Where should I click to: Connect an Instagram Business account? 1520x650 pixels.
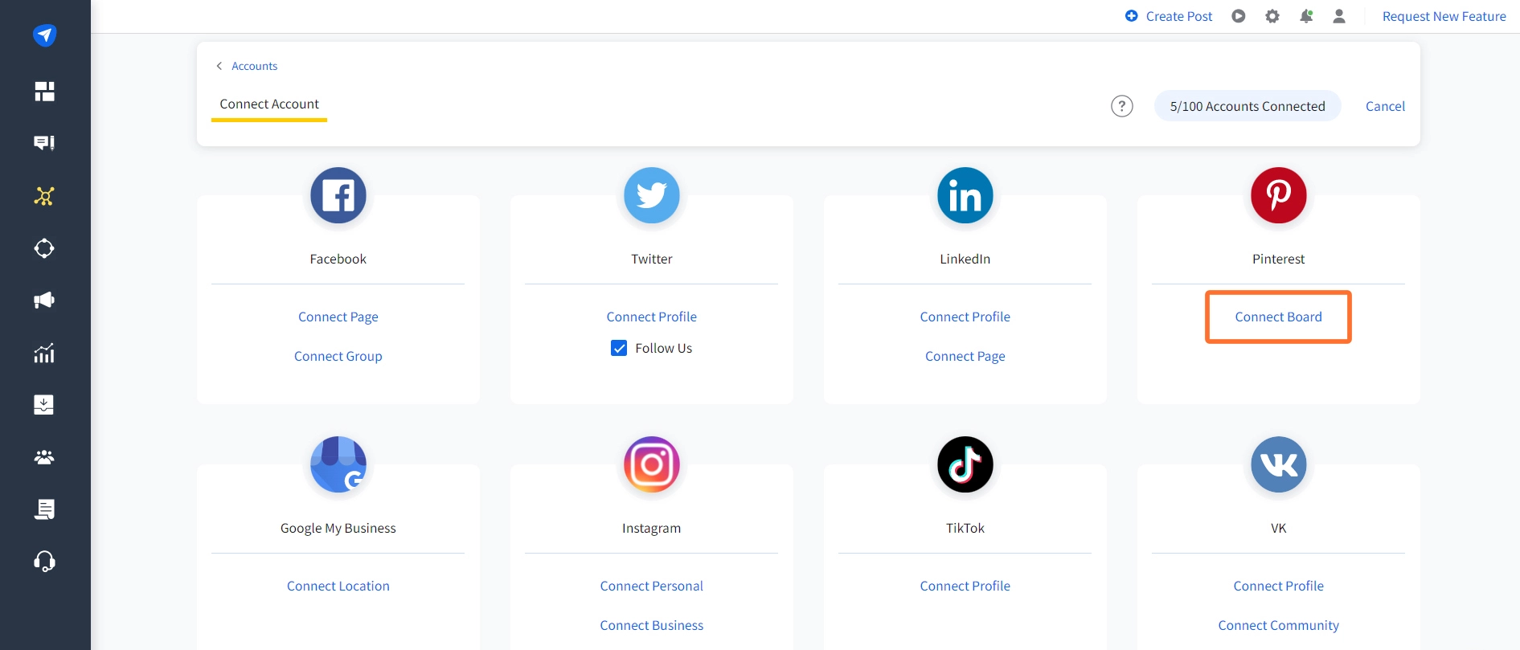(x=651, y=625)
